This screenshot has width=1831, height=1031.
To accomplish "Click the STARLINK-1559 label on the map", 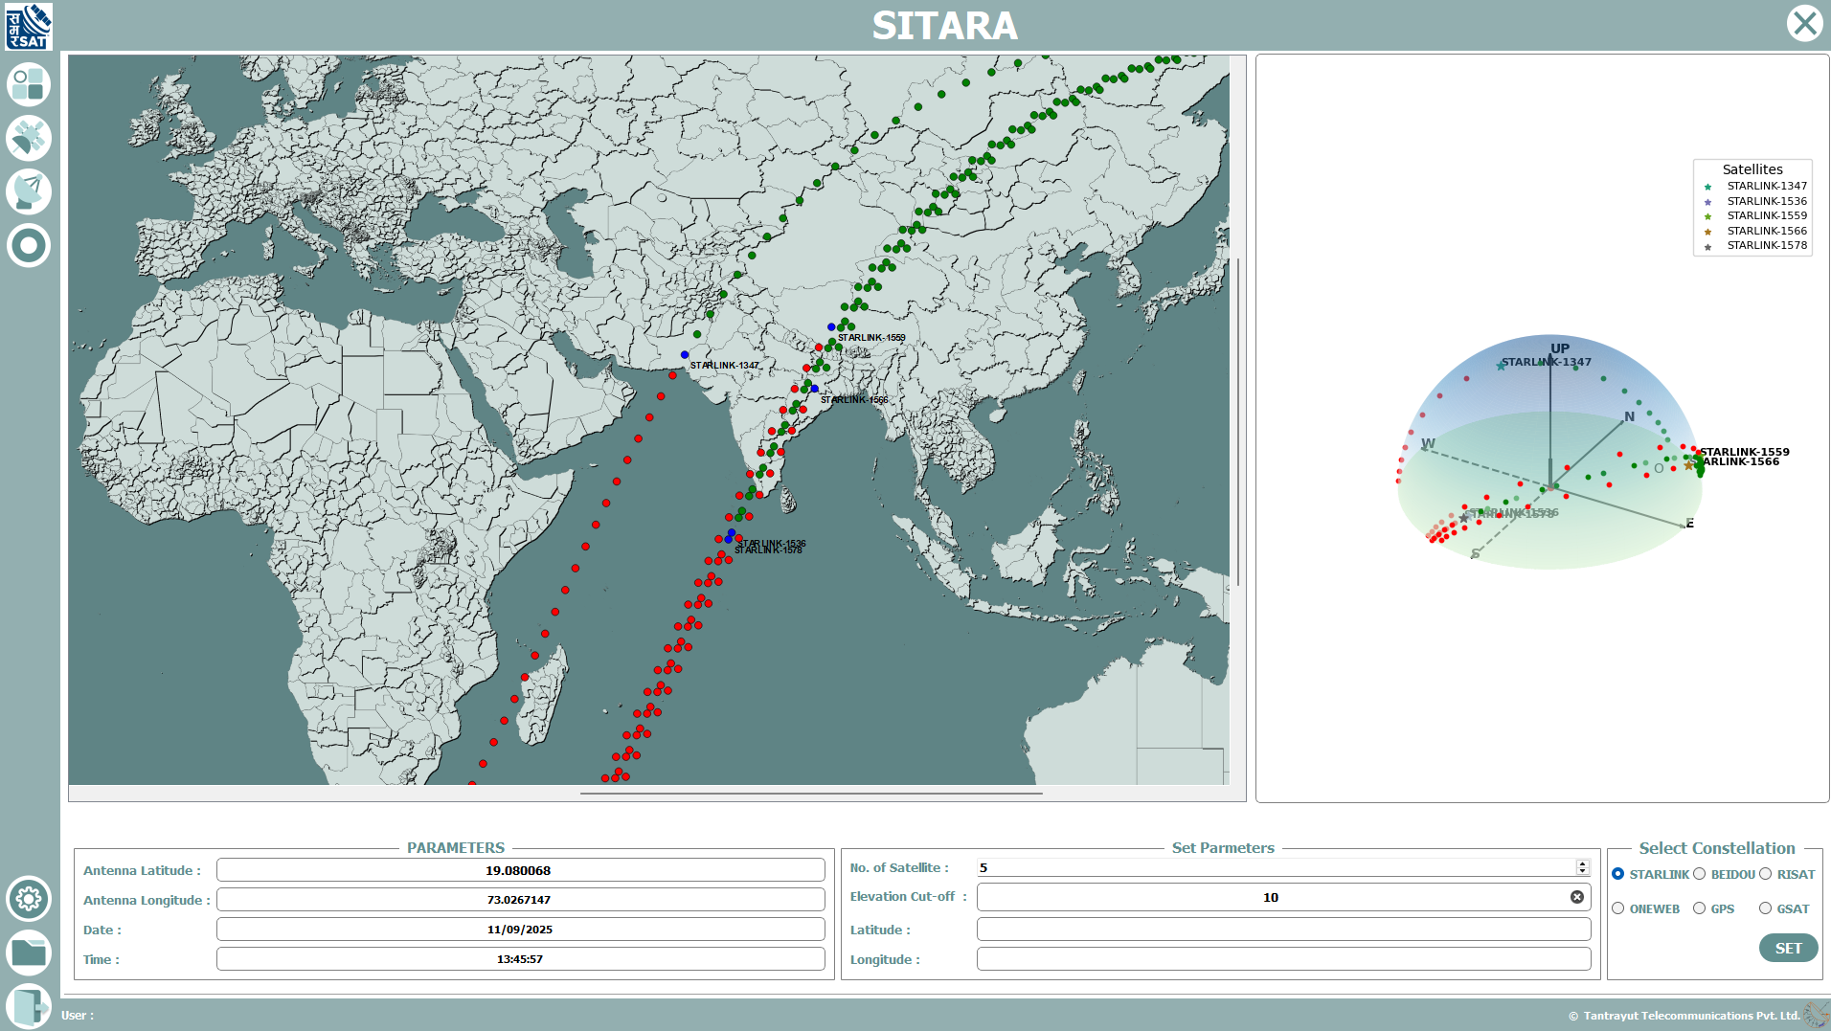I will 871,338.
